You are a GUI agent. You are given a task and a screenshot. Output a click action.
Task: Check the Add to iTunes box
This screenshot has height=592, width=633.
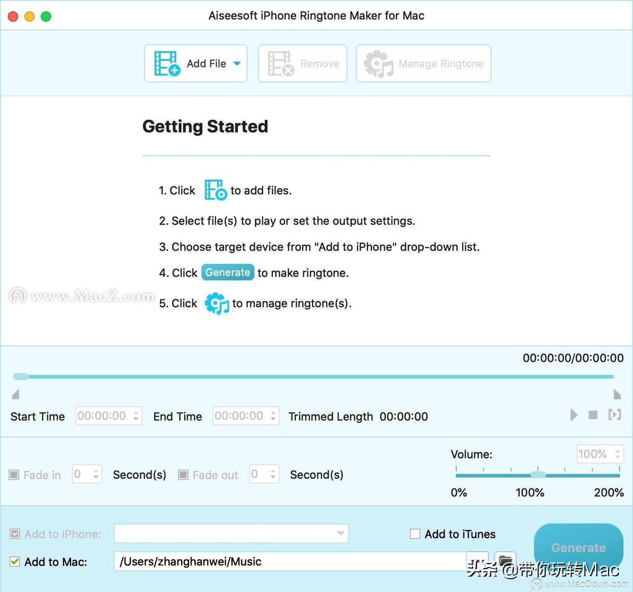tap(415, 534)
